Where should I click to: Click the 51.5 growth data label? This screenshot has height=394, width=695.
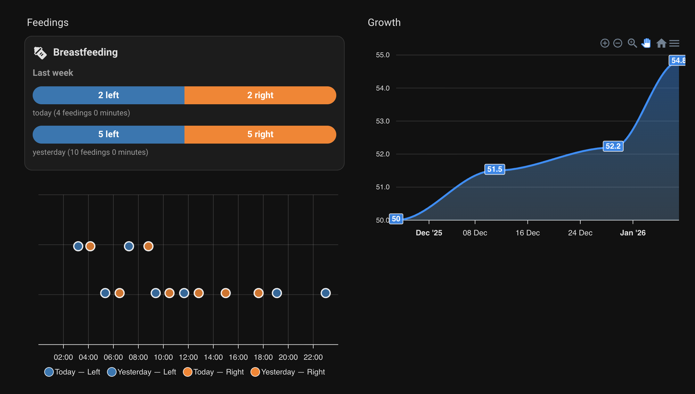495,169
